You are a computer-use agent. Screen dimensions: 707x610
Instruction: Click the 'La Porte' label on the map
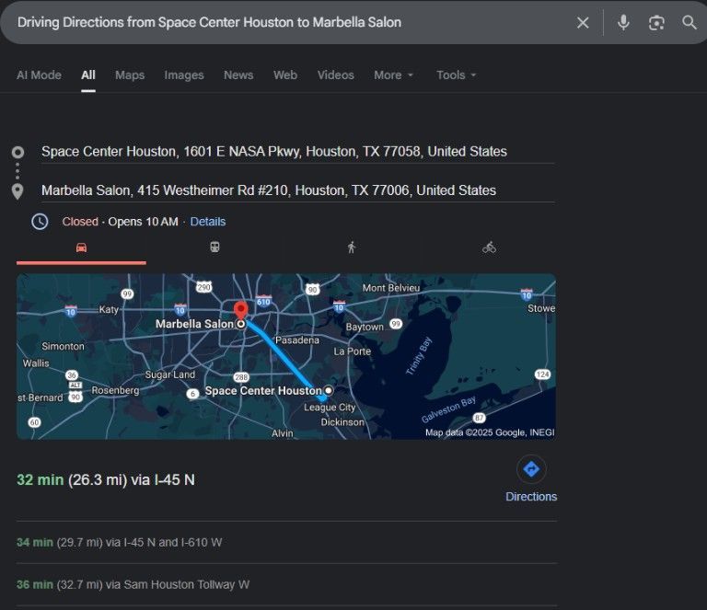pos(353,351)
